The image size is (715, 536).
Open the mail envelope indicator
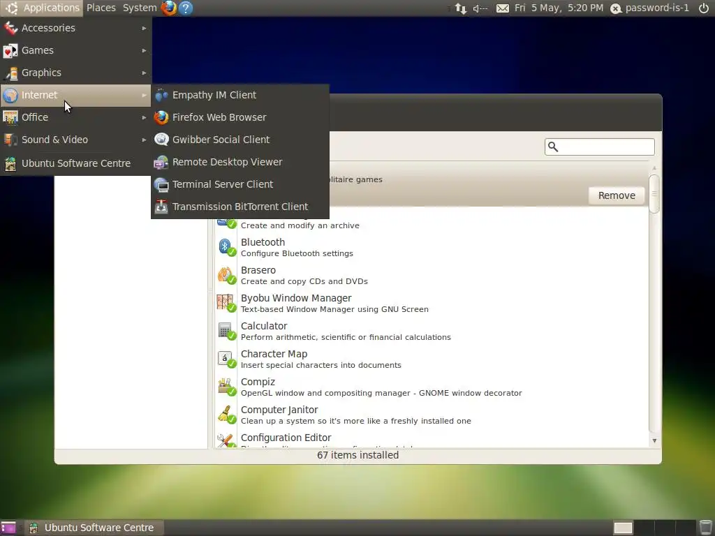[x=503, y=8]
